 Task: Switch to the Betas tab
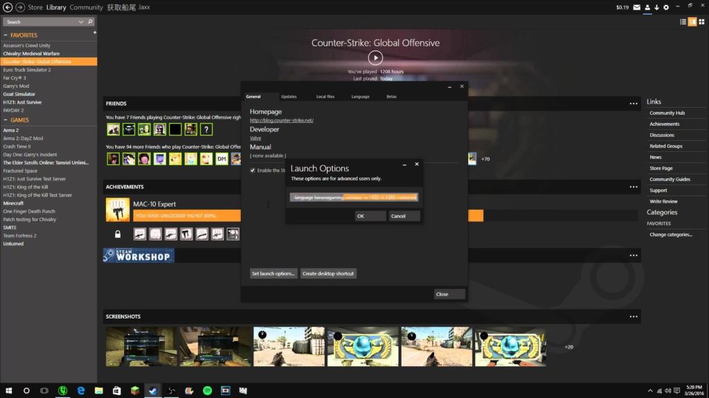click(x=392, y=97)
